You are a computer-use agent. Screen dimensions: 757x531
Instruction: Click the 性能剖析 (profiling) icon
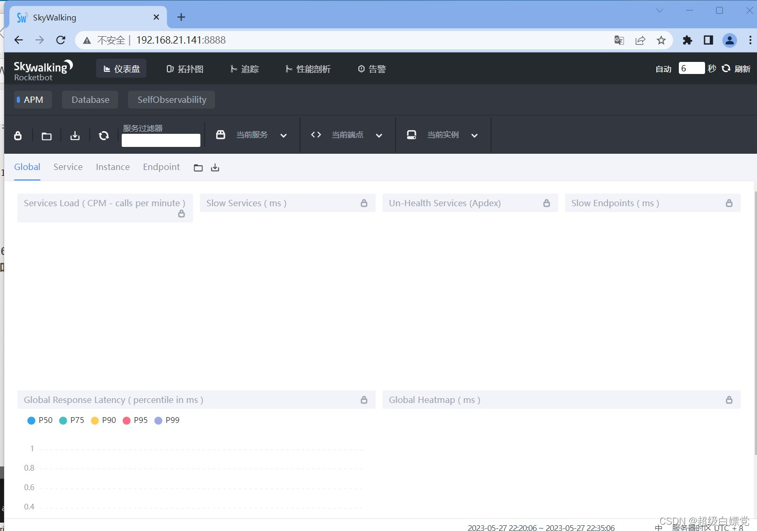[288, 68]
